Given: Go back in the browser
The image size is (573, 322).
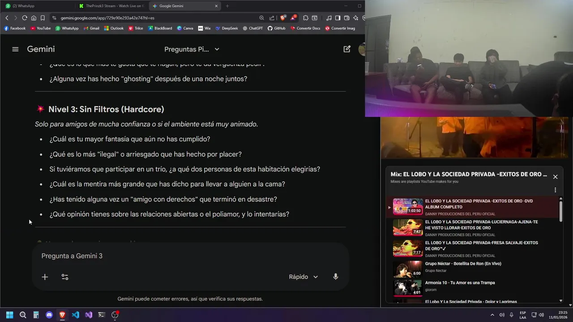Looking at the screenshot, I should point(7,18).
